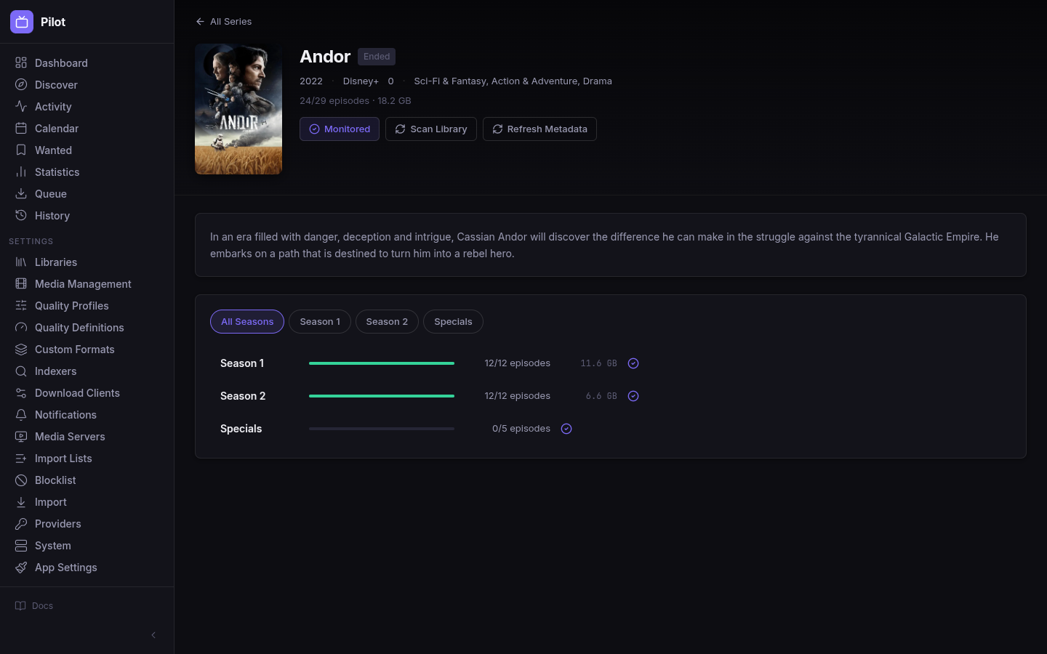Image resolution: width=1047 pixels, height=654 pixels.
Task: Open App Settings paintbrush icon
Action: pyautogui.click(x=21, y=568)
